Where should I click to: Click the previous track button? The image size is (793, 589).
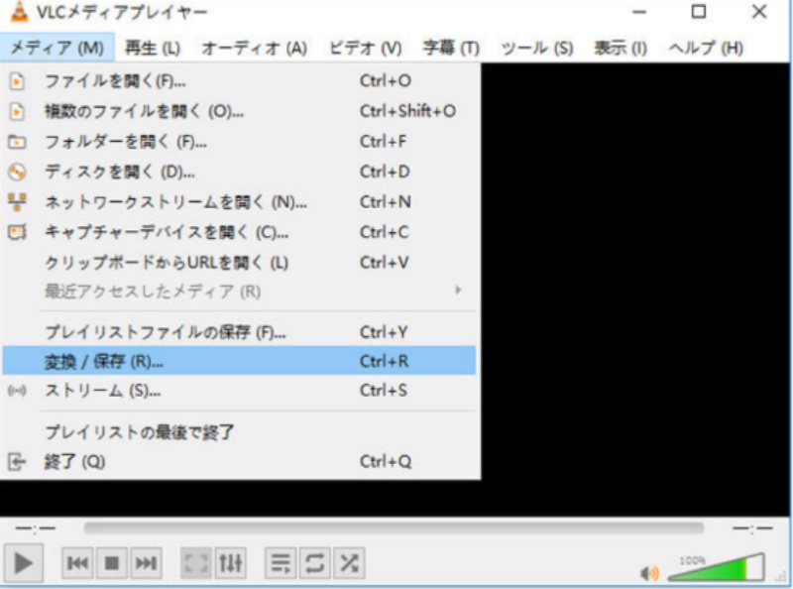tap(77, 562)
